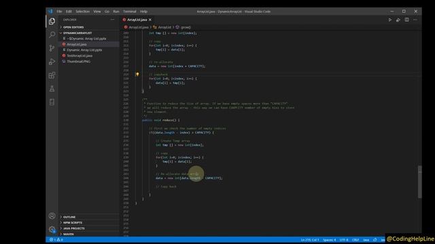Open the Extensions view
Screen dimensions: 435x244
click(x=52, y=75)
